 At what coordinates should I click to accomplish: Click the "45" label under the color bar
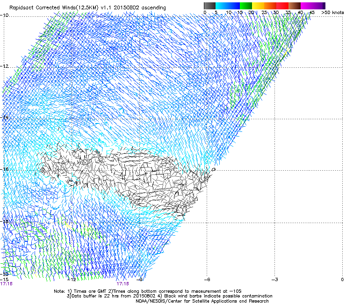pos(312,13)
